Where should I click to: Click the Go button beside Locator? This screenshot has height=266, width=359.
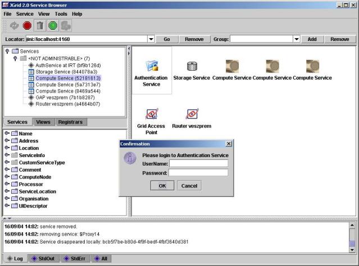167,39
